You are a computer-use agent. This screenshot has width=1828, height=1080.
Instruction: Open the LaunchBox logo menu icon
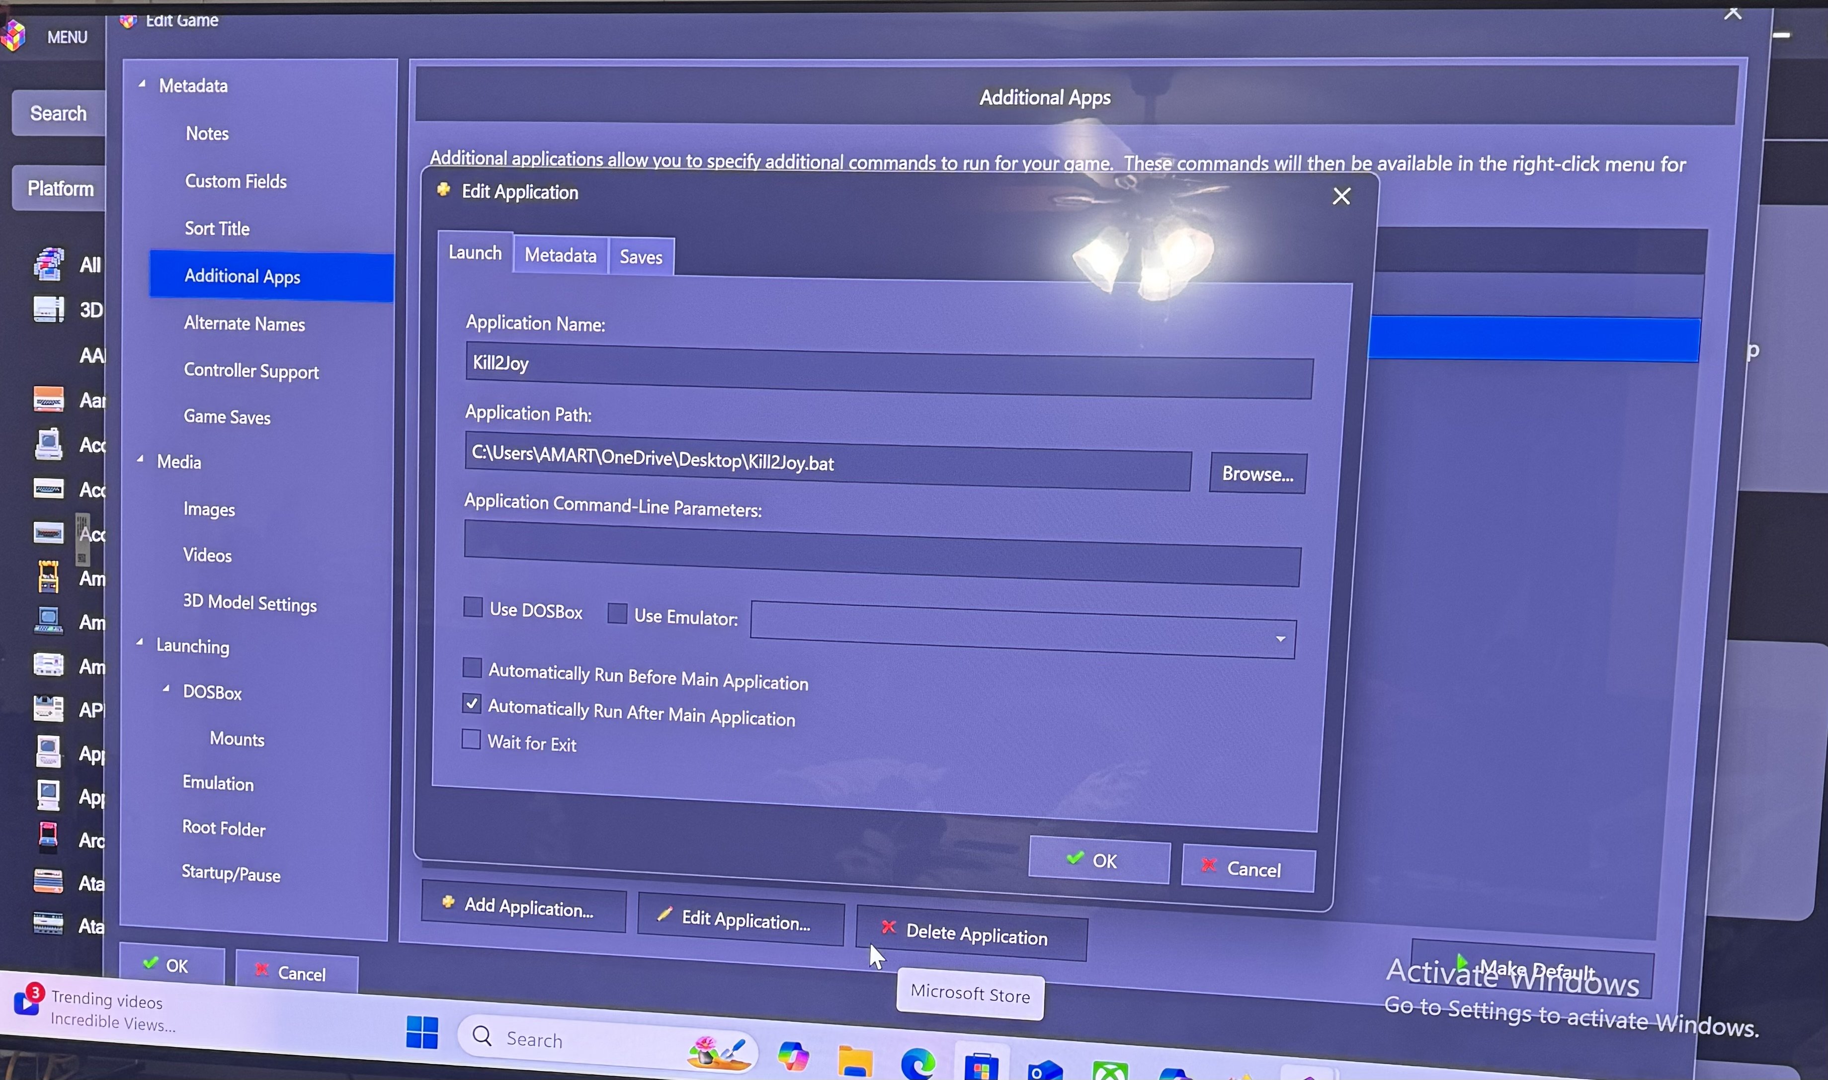click(x=12, y=36)
